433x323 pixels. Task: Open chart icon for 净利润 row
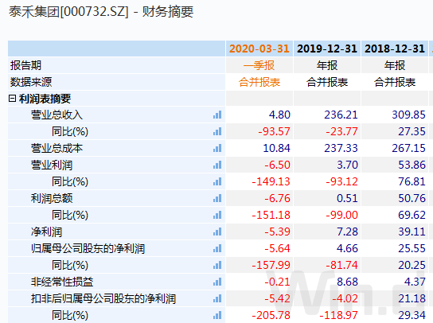coord(217,232)
